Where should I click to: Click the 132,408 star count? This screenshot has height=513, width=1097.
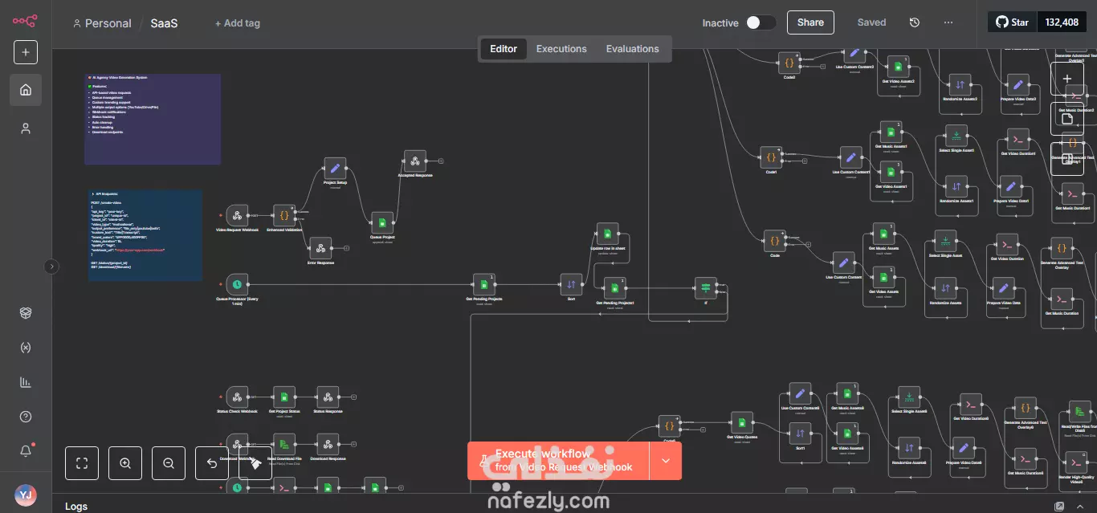(x=1062, y=22)
